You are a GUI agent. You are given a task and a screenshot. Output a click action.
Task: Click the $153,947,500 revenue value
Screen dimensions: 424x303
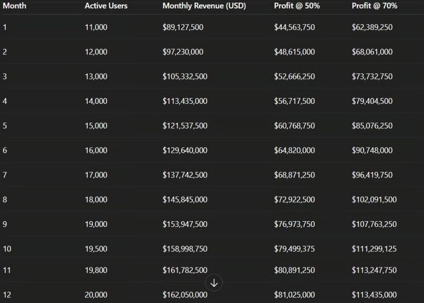(x=185, y=224)
